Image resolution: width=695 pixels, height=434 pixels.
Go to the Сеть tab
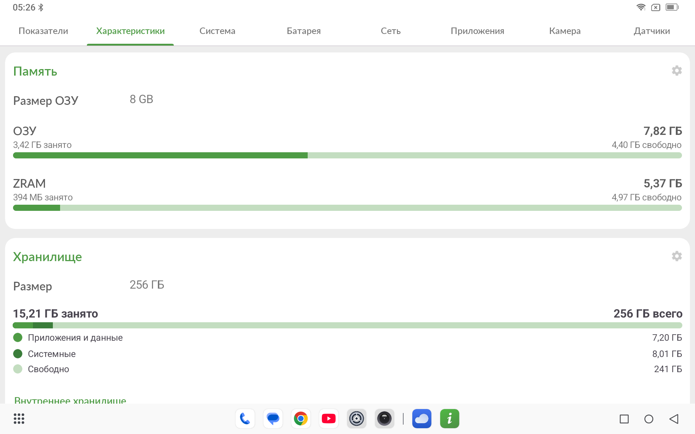click(391, 31)
